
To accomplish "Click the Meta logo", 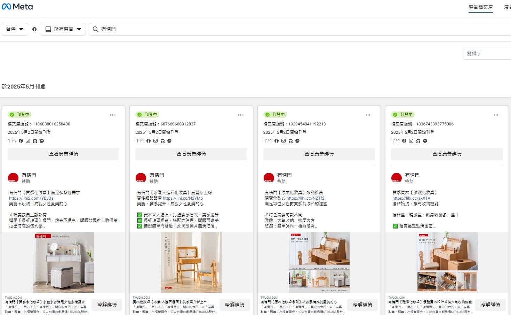I will 17,7.
